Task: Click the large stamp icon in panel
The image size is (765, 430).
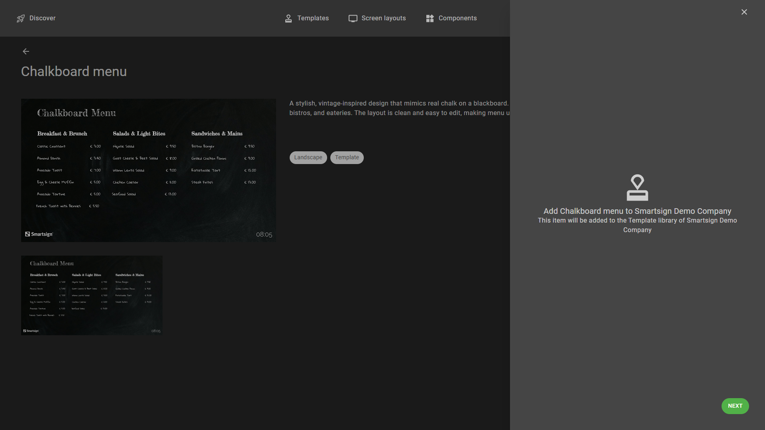Action: (x=637, y=188)
